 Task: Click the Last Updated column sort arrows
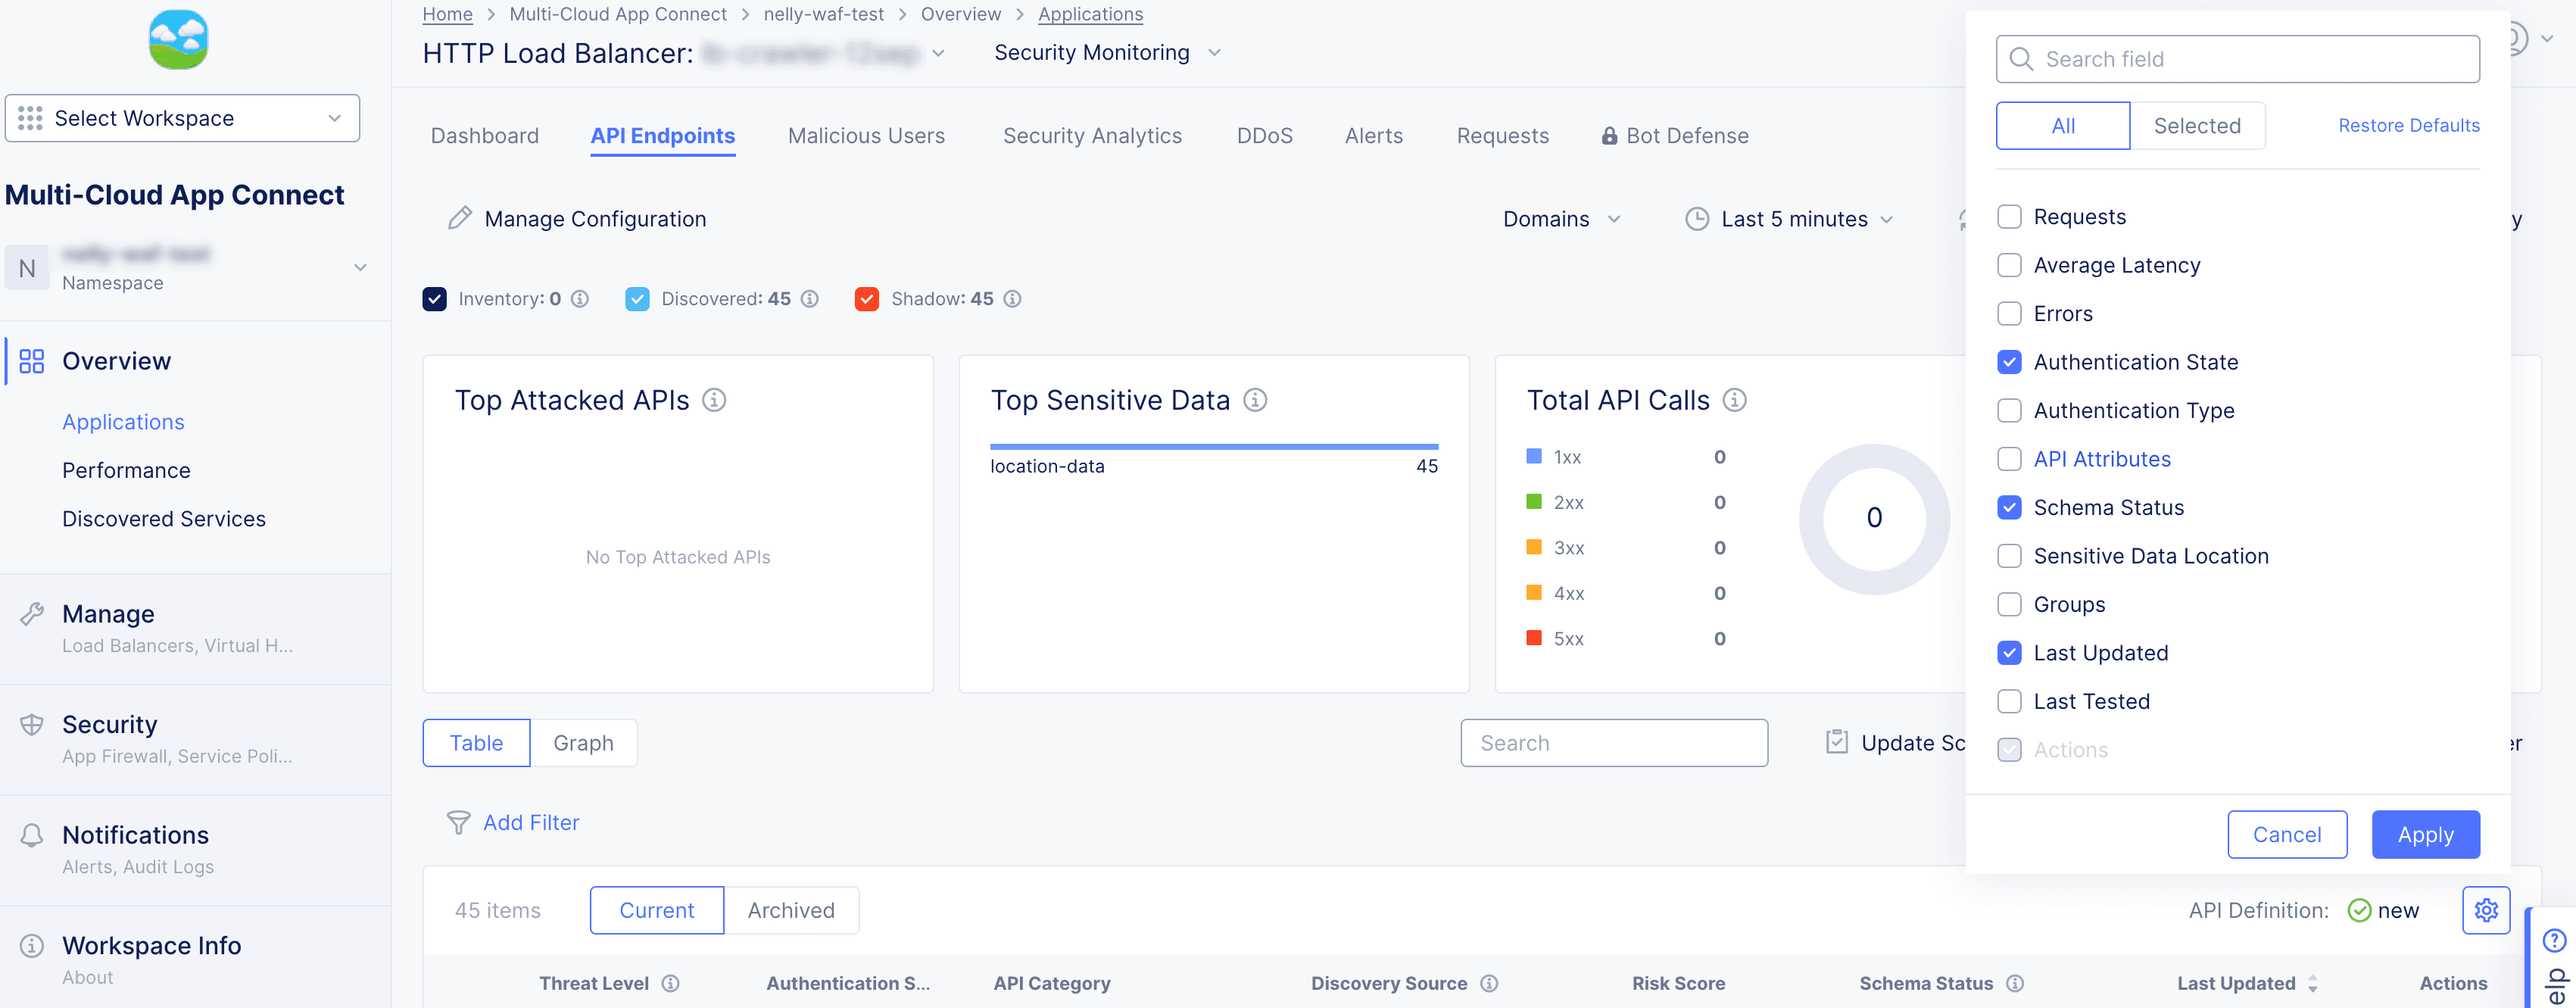[2312, 983]
